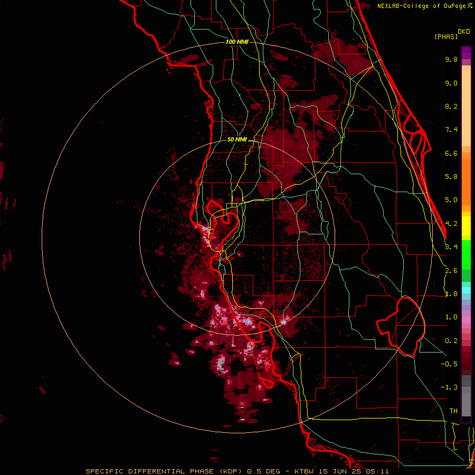Click the 1.8 value on the color scale
This screenshot has width=475, height=475.
point(451,294)
